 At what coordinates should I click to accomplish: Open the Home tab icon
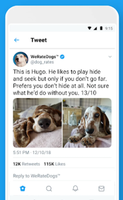(23, 188)
